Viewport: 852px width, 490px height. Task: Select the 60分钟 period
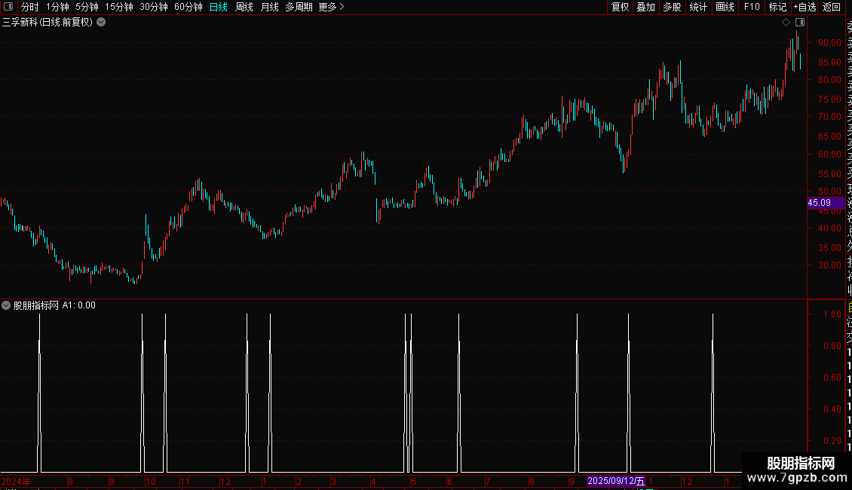pyautogui.click(x=188, y=7)
